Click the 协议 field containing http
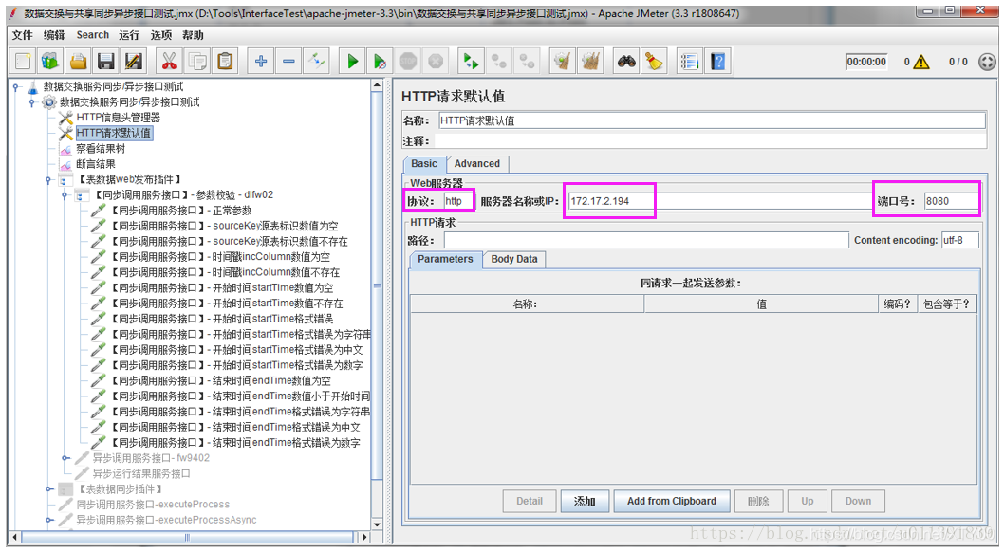The width and height of the screenshot is (1004, 552). [457, 201]
